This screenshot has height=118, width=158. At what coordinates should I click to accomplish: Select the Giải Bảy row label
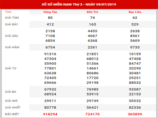[12, 24]
